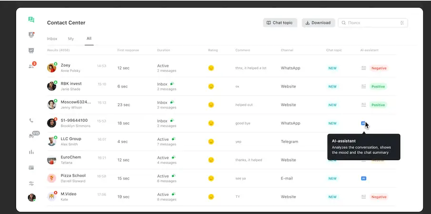The image size is (431, 214).
Task: Click the Negative tag in Zoey row
Action: click(x=379, y=68)
